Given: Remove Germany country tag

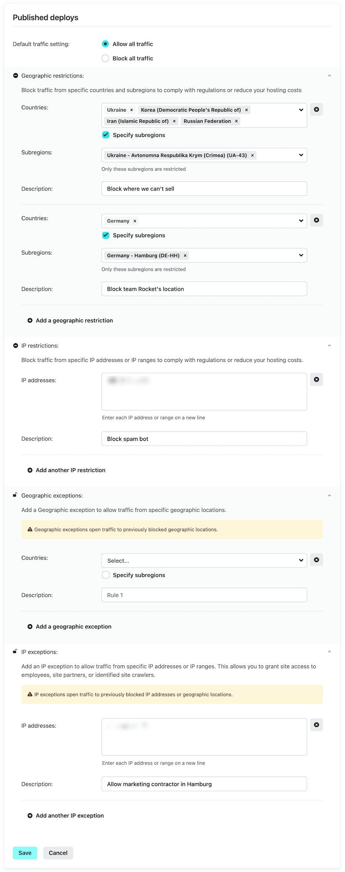Looking at the screenshot, I should [x=135, y=221].
